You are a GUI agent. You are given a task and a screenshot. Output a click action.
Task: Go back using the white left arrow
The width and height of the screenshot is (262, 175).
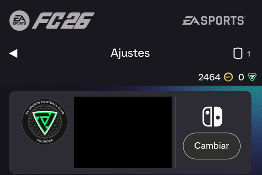[x=14, y=53]
